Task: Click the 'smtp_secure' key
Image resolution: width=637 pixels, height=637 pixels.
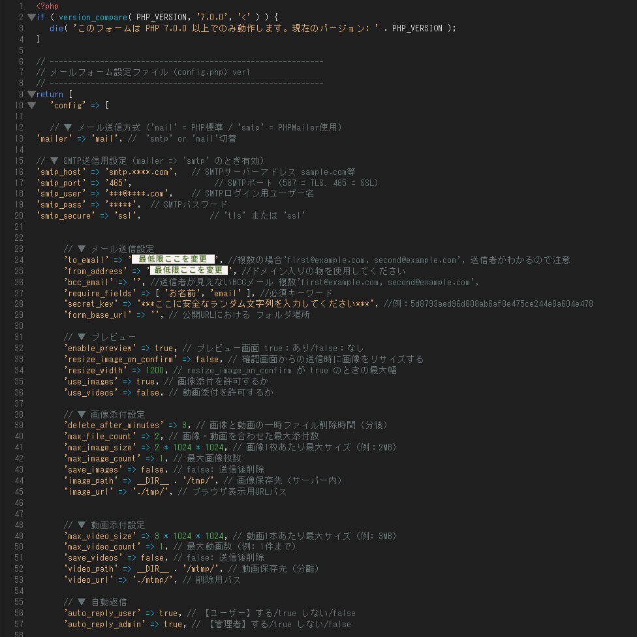Action: click(66, 216)
